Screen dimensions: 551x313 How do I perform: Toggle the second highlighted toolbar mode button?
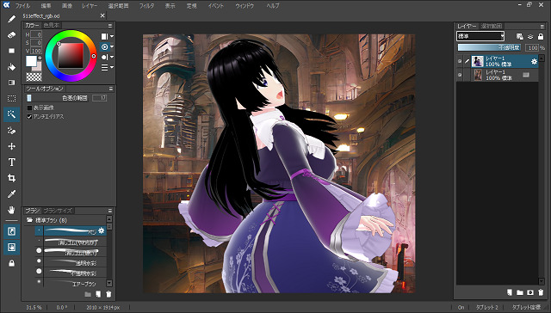tap(11, 248)
